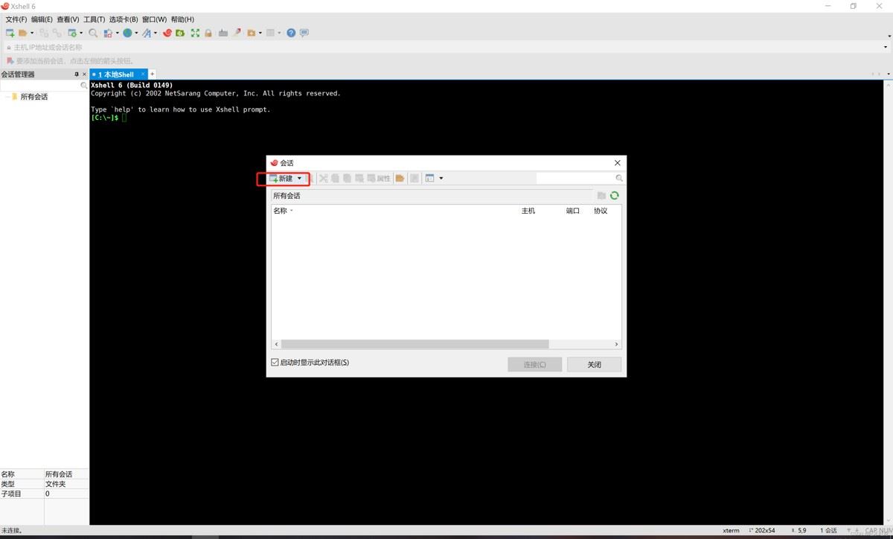Viewport: 893px width, 539px height.
Task: Click the grayed Connect chain icon
Action: (44, 33)
